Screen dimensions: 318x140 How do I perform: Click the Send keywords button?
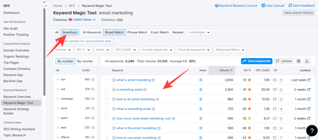[x=257, y=61]
